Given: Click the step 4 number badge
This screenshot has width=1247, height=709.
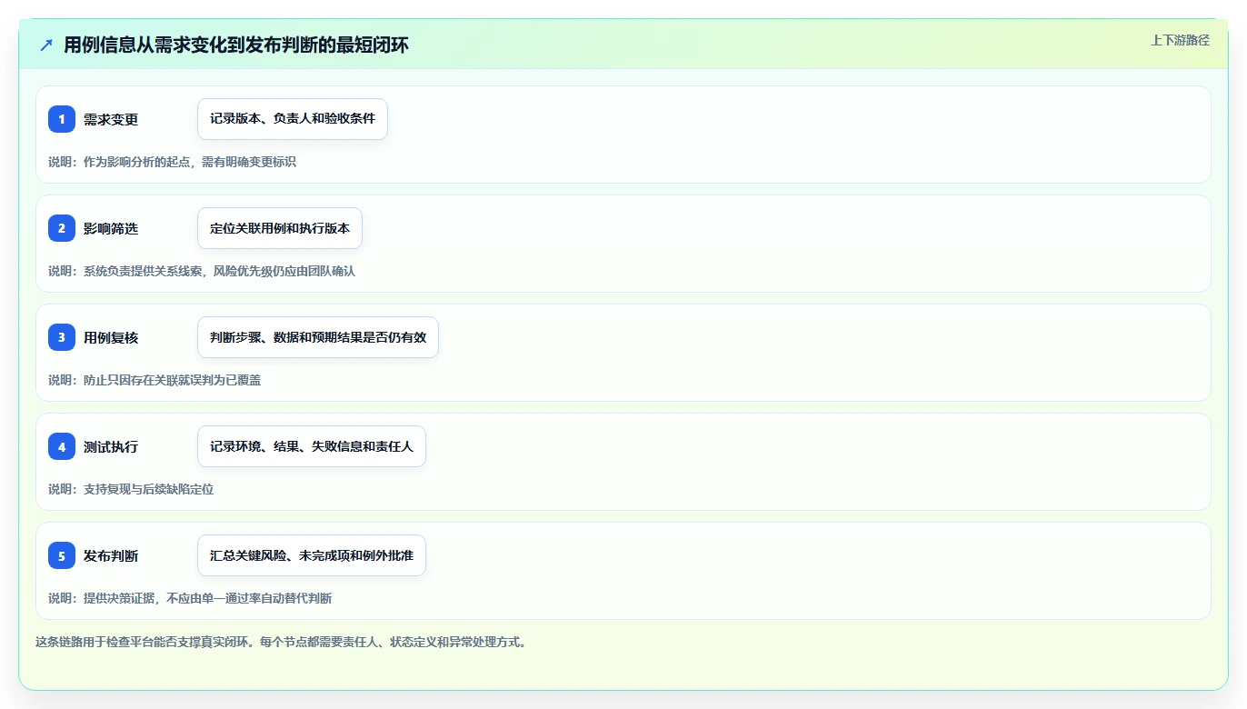Looking at the screenshot, I should [62, 446].
